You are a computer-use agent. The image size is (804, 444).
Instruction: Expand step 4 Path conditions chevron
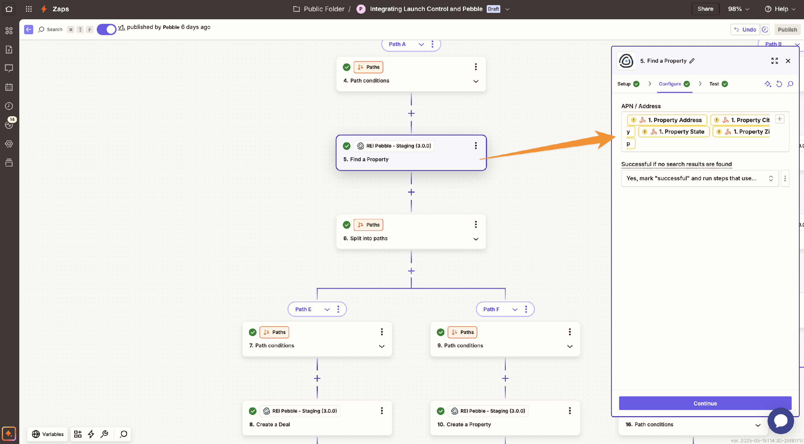click(475, 81)
